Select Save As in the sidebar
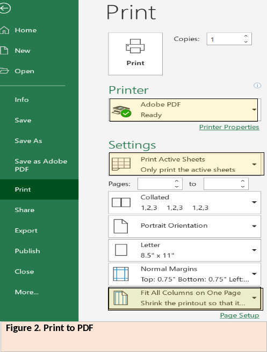Screen dimensions: 267x352 coord(28,141)
